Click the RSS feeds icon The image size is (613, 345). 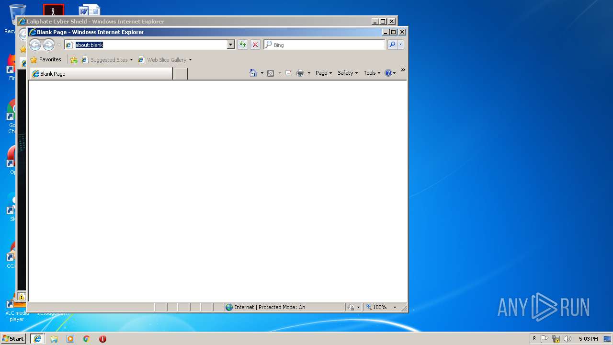[271, 73]
